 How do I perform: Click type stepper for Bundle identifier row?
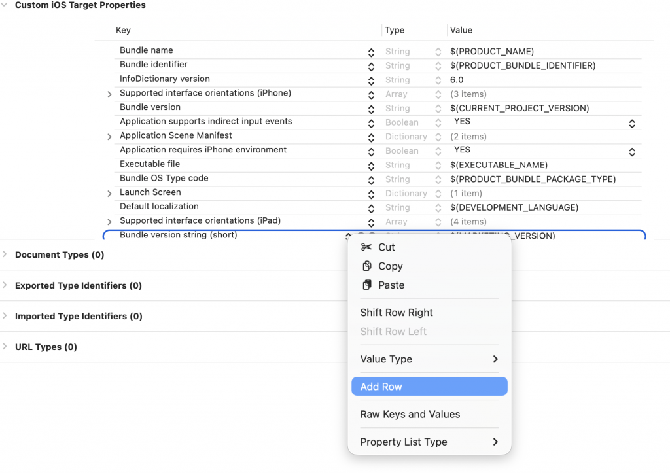click(438, 66)
